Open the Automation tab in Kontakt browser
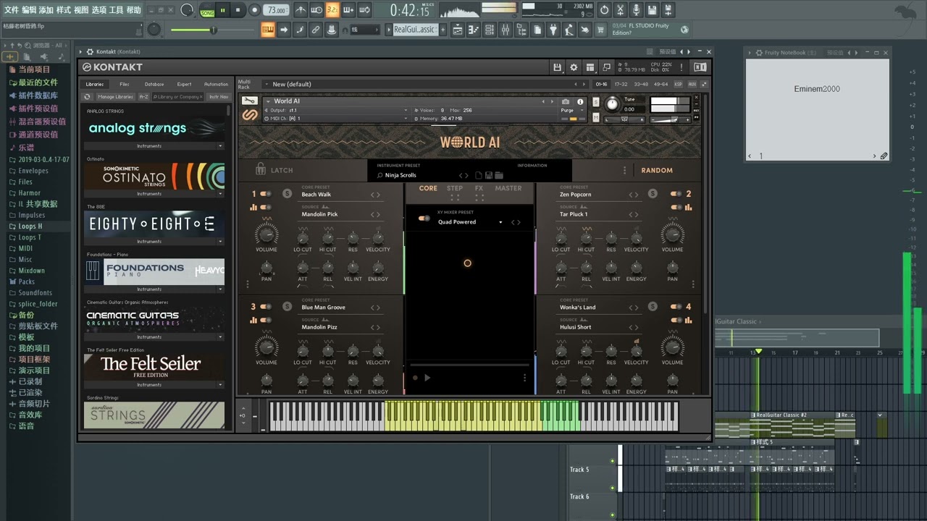This screenshot has width=927, height=521. click(x=216, y=84)
